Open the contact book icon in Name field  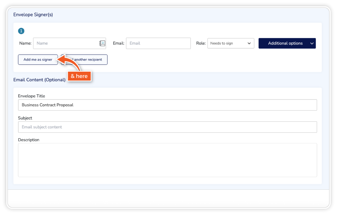pos(102,43)
